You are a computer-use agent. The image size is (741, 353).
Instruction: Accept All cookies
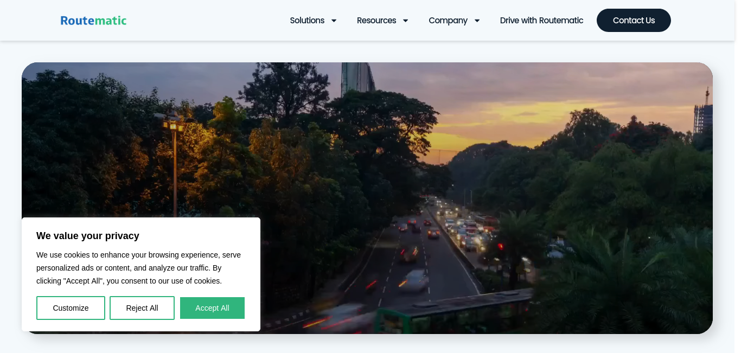212,308
